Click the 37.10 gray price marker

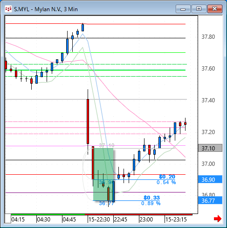210,148
